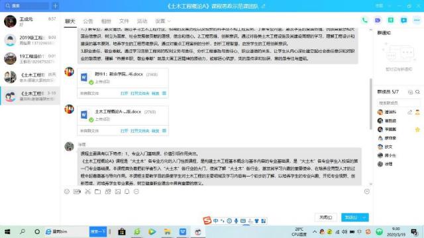424x238 pixels.
Task: Click 打开 link on the first docx attachment
Action: [x=124, y=93]
